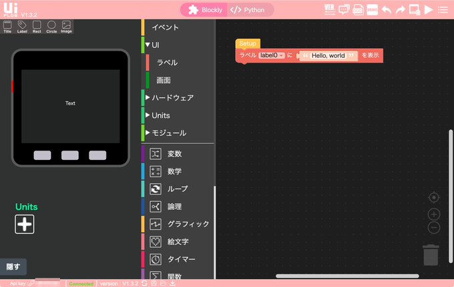Open the ラベル block category
454x287 pixels.
180,63
